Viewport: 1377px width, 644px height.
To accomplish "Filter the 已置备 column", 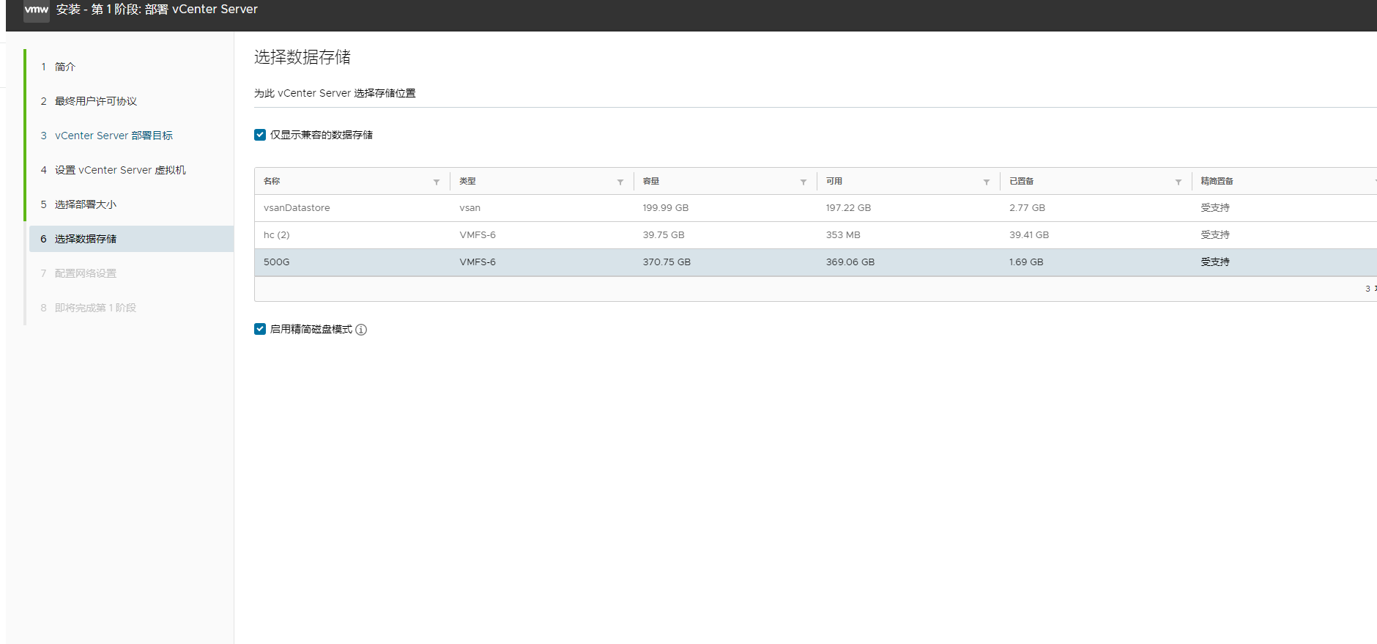I will click(1179, 182).
